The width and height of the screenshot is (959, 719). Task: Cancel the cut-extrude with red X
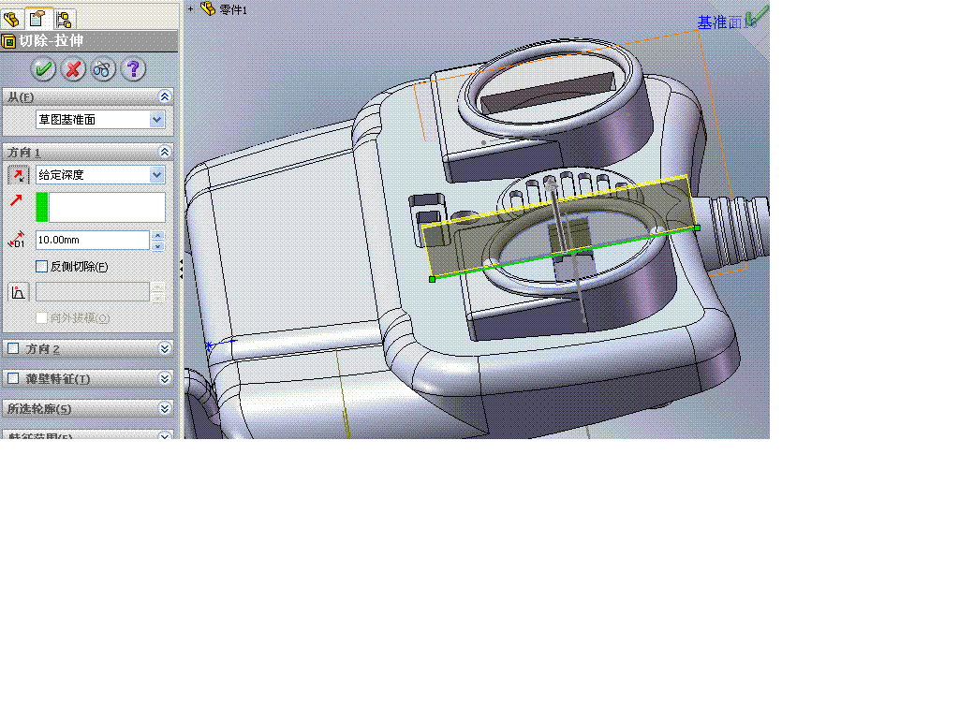(x=73, y=69)
